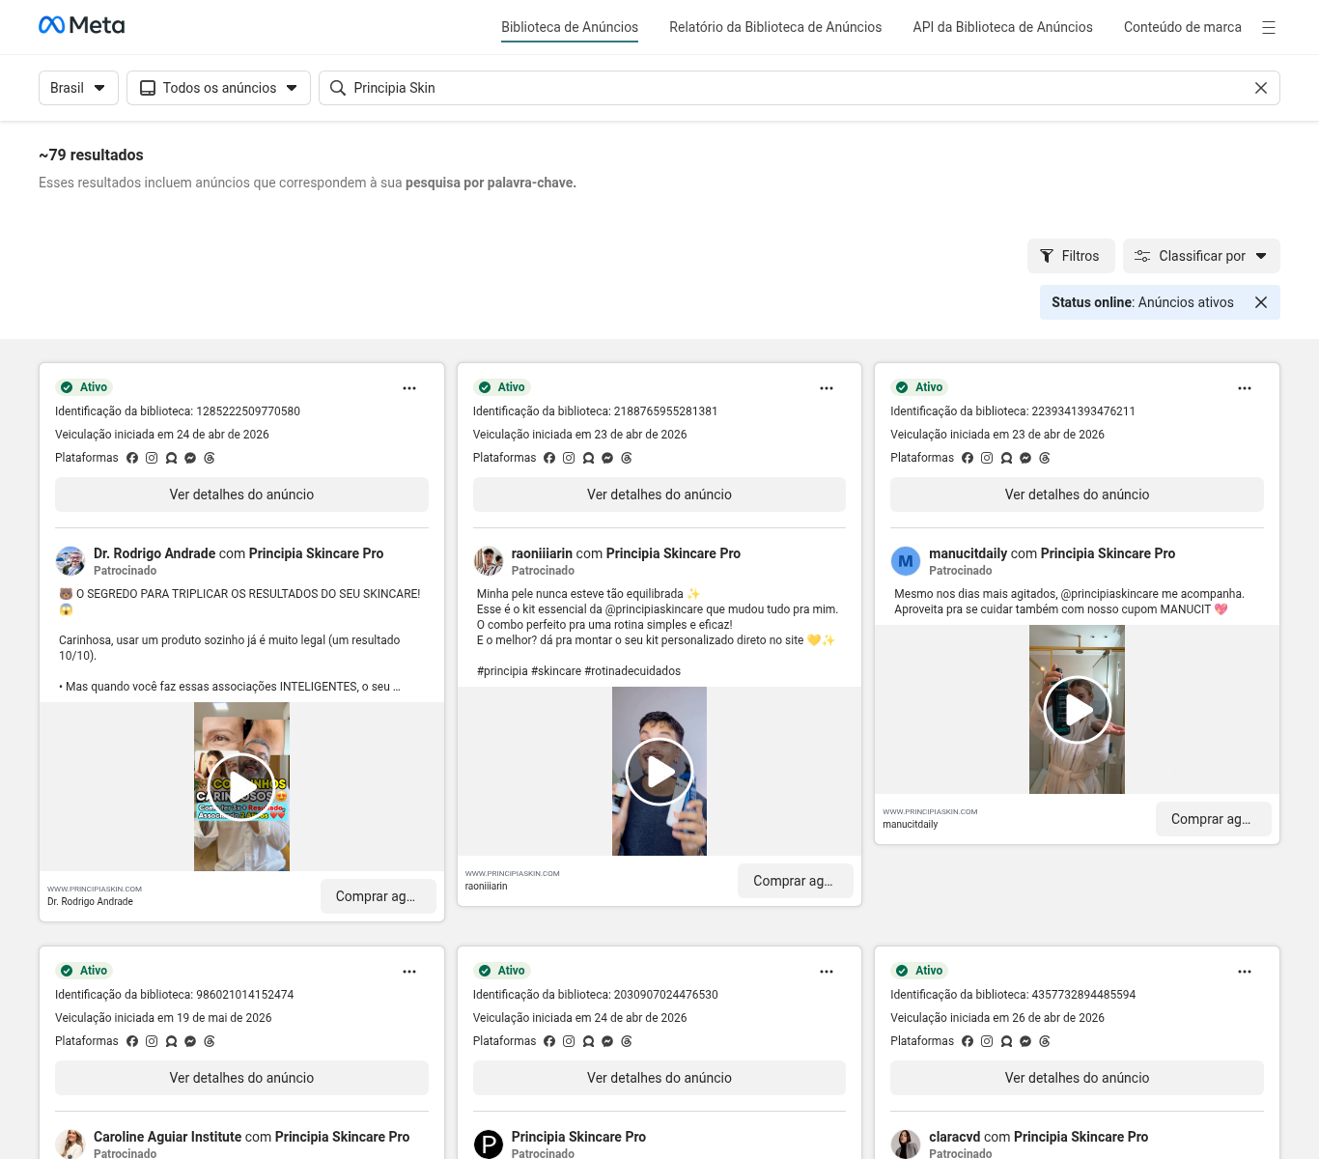The height and width of the screenshot is (1159, 1319).
Task: Play the Dr. Rodrigo Andrade ad video
Action: click(x=241, y=787)
